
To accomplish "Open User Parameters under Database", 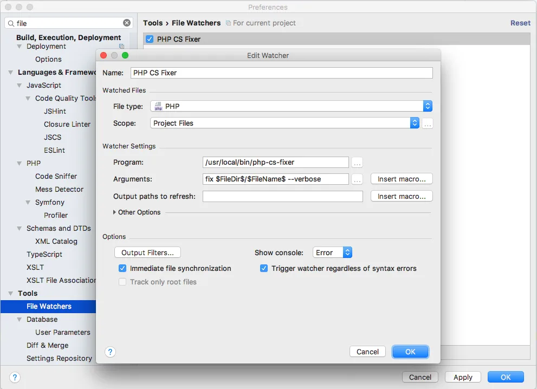I will [63, 333].
